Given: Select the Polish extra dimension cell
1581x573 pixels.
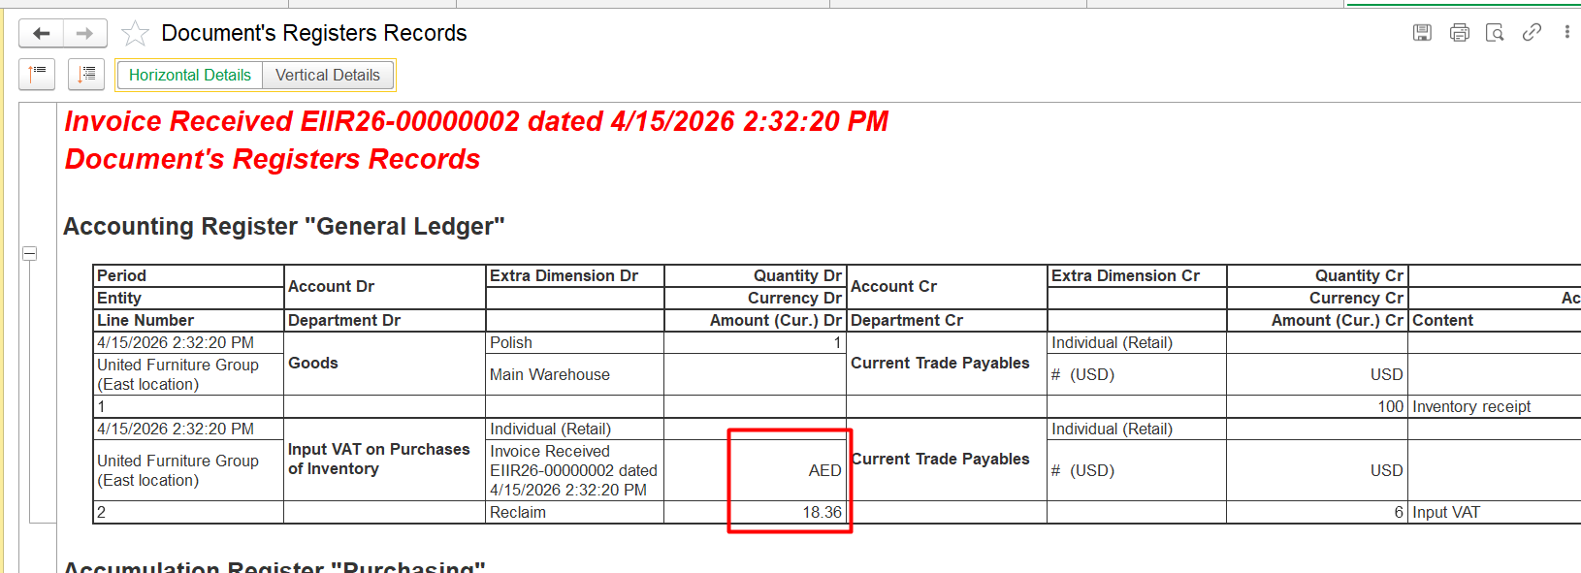Looking at the screenshot, I should 511,342.
